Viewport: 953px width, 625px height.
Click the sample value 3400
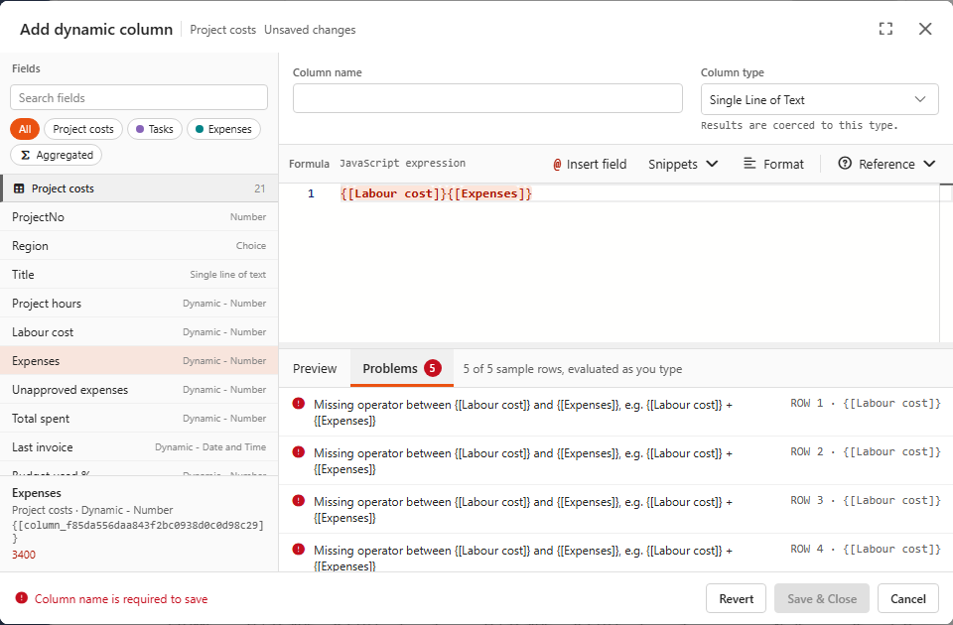click(24, 555)
